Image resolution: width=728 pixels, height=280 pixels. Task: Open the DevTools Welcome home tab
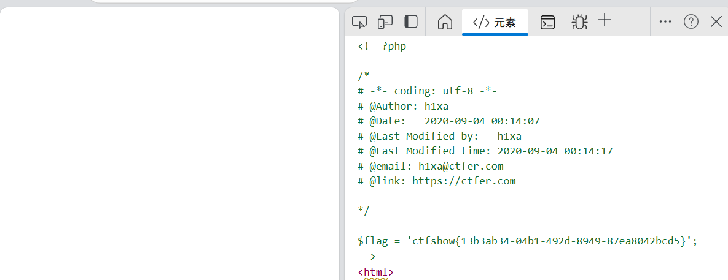point(445,22)
